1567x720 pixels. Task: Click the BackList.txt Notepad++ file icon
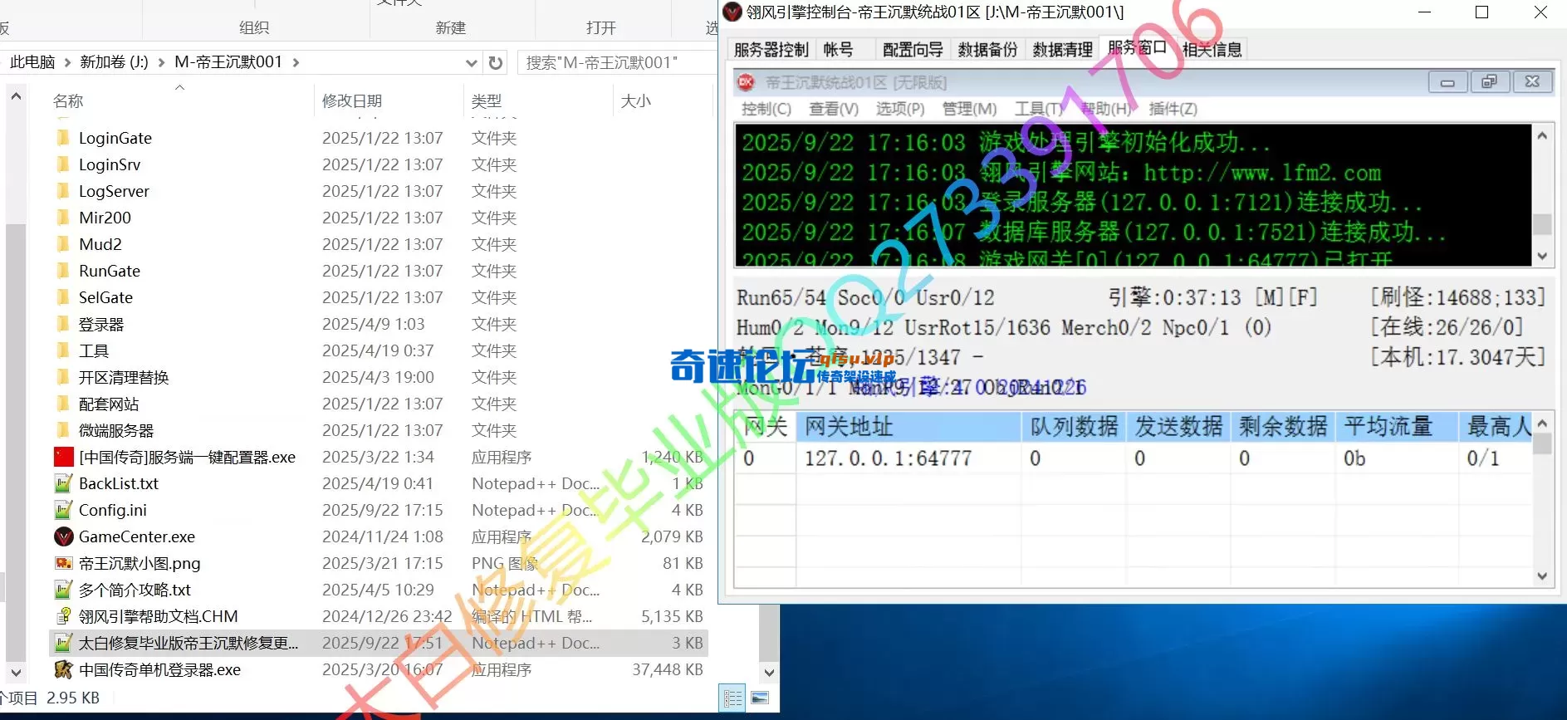[64, 483]
